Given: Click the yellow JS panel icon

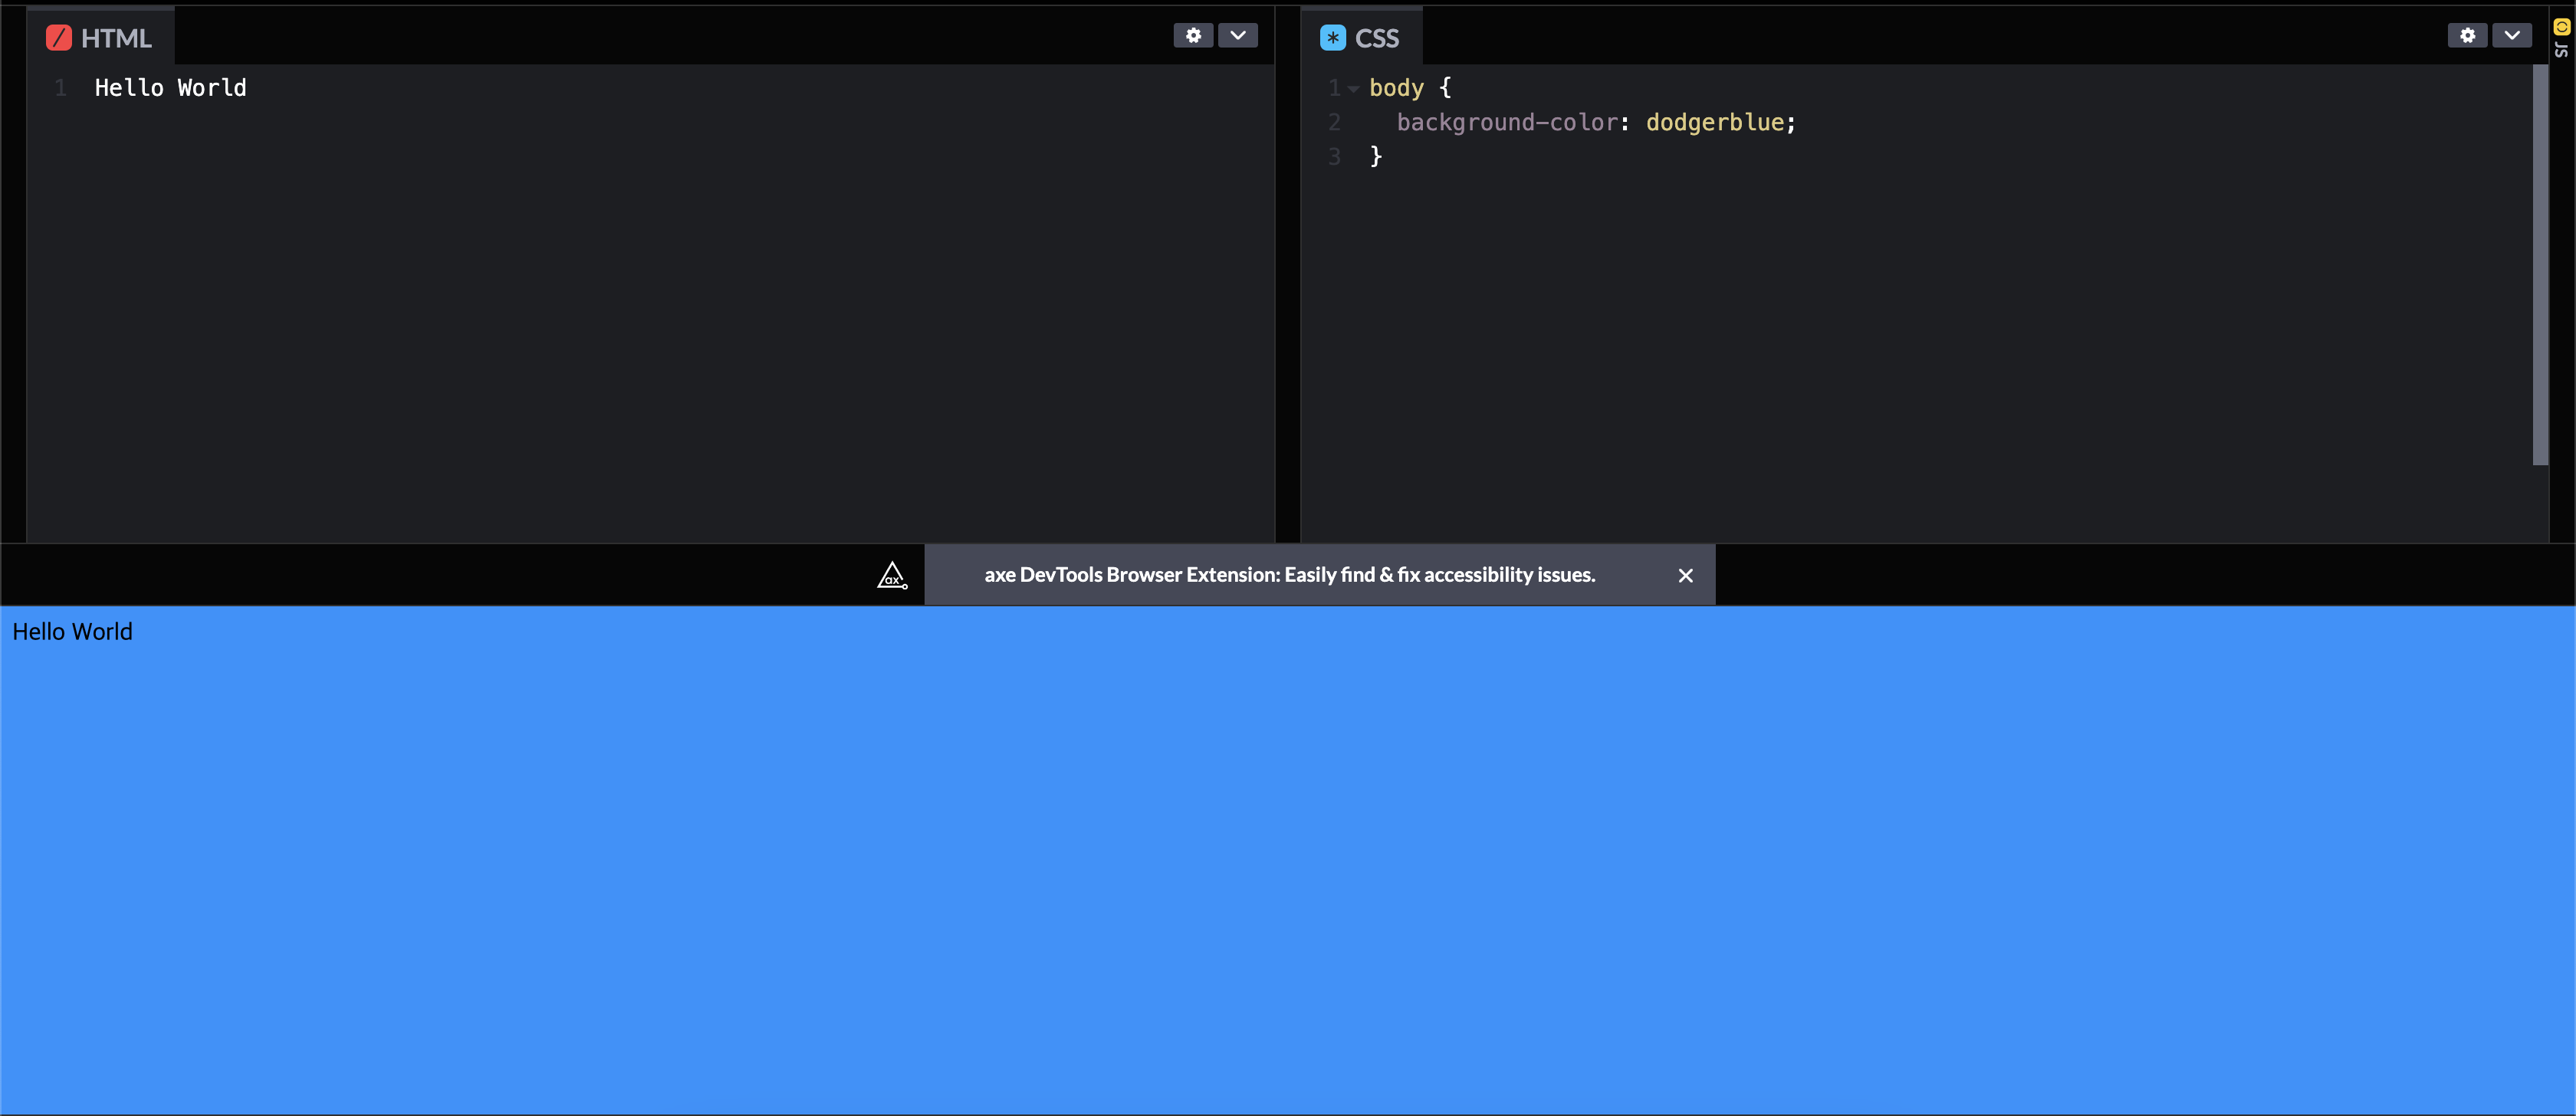Looking at the screenshot, I should coord(2561,27).
